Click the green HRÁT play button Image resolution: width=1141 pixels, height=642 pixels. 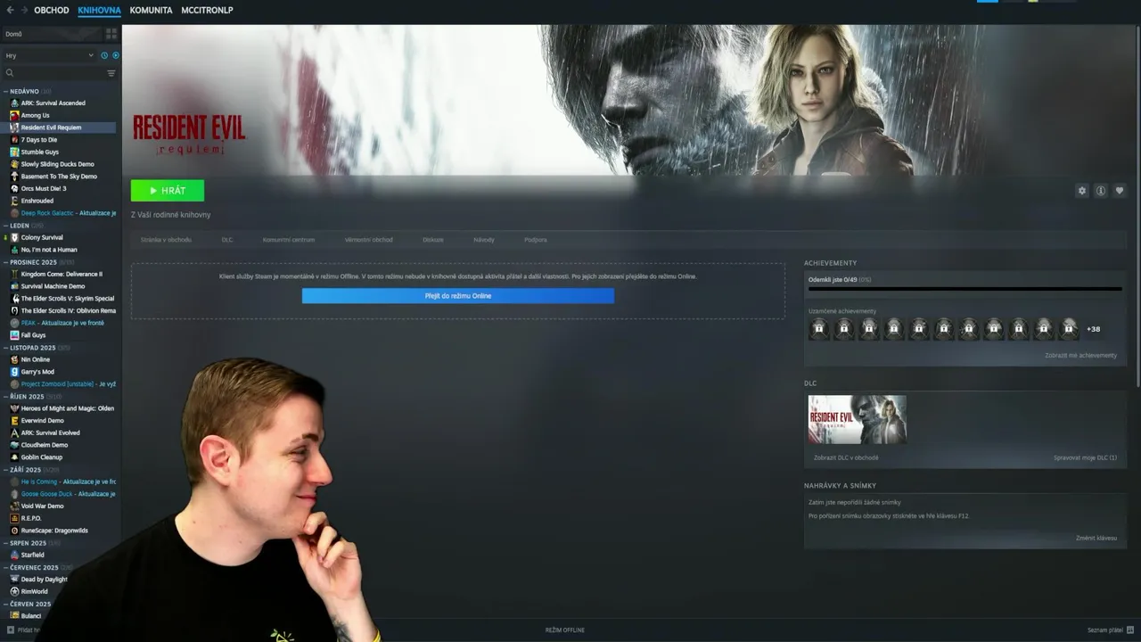pos(168,191)
